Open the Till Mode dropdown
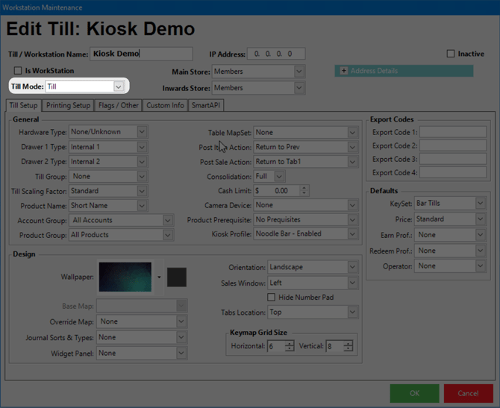This screenshot has height=408, width=500. pos(118,87)
